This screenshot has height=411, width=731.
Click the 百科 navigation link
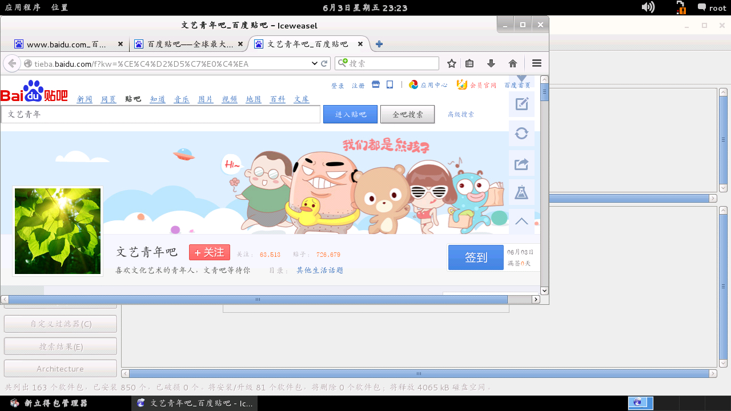[278, 99]
